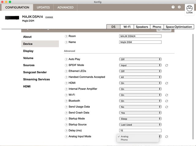Click the Linn logo icon
196x146 pixels.
click(189, 9)
